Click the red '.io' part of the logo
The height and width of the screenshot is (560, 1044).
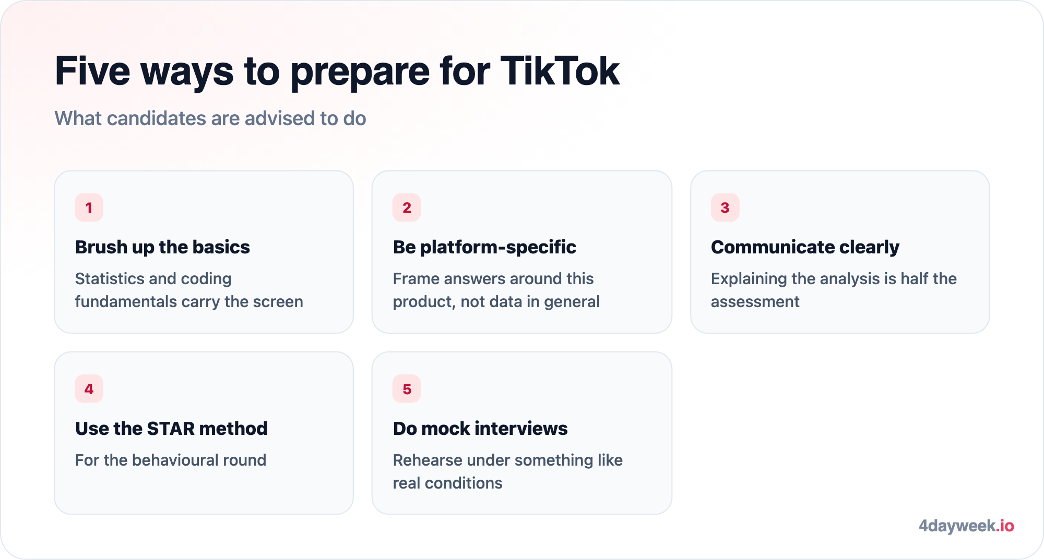tap(1005, 526)
